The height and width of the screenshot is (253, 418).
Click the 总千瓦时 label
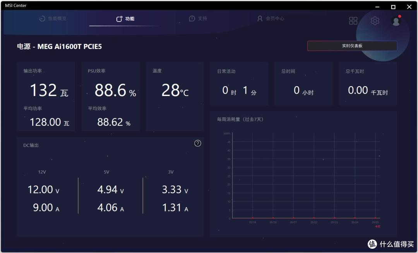pyautogui.click(x=355, y=71)
